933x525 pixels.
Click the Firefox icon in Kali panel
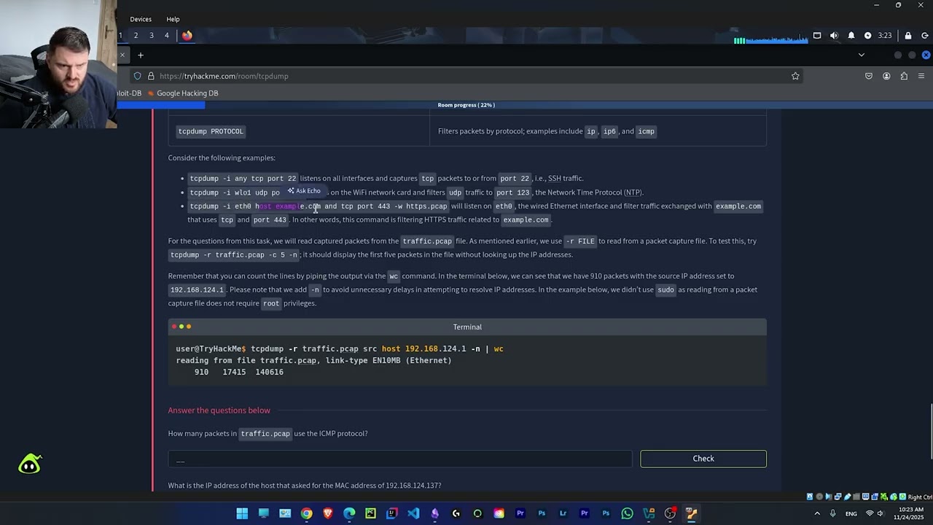click(x=187, y=35)
